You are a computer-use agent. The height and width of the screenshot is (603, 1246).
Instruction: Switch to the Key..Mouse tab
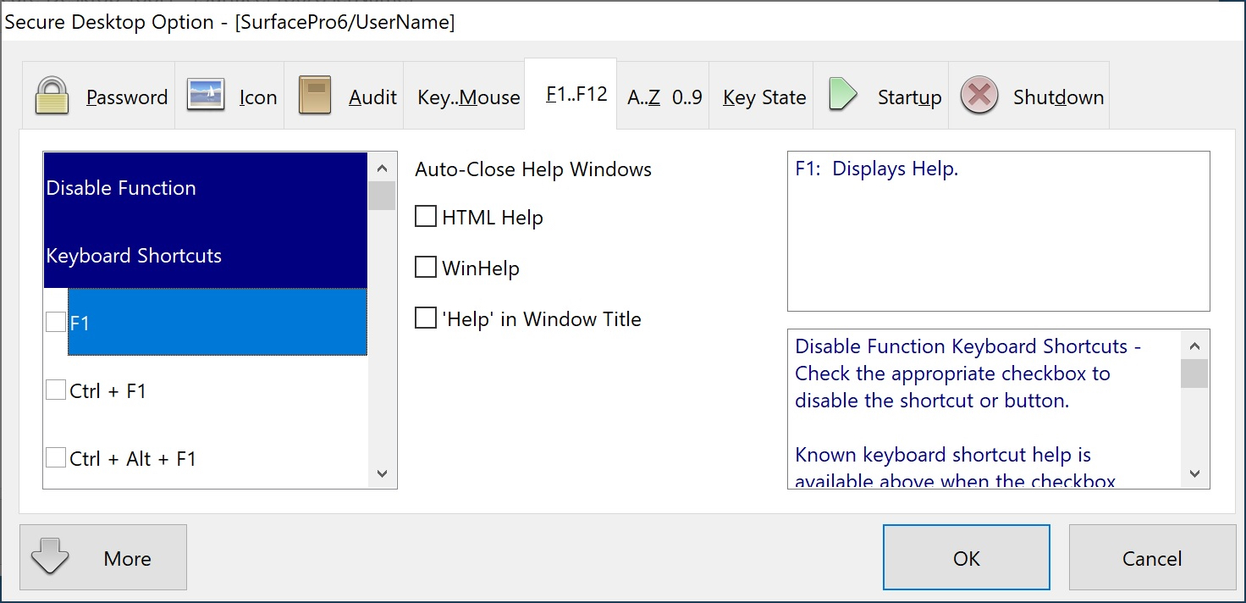point(467,97)
